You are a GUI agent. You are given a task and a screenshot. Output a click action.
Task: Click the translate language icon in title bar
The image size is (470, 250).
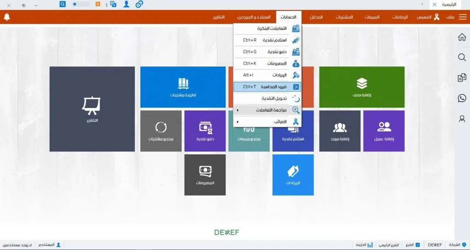(112, 4)
